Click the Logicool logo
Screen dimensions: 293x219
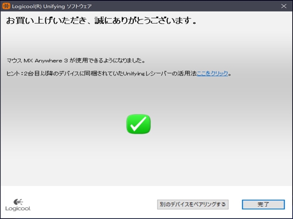(18, 205)
